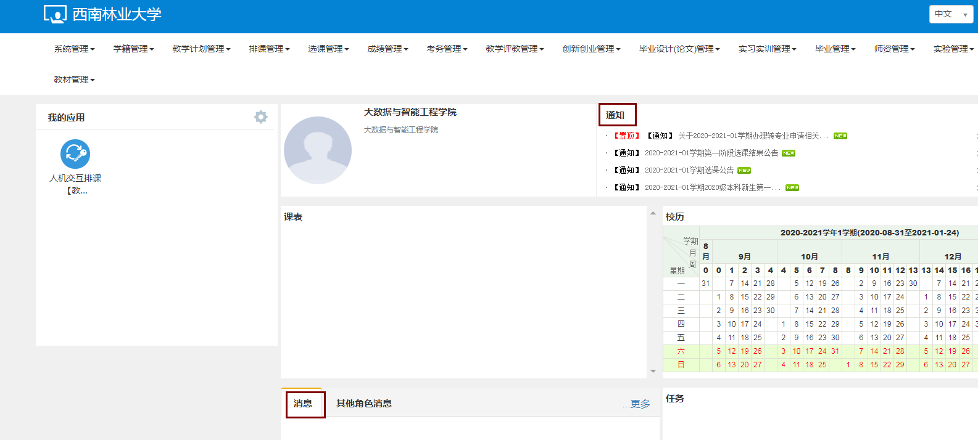The image size is (978, 440).
Task: Open the 毕业设计(论文)管理 menu
Action: (679, 49)
